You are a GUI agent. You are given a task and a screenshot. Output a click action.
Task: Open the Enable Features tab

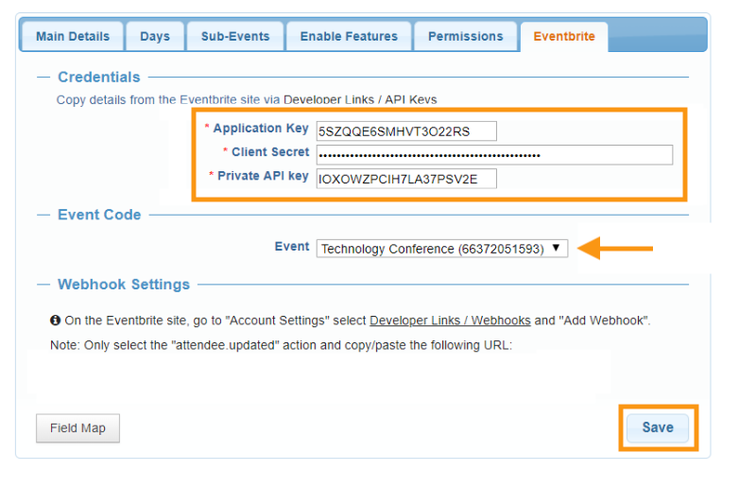click(349, 37)
